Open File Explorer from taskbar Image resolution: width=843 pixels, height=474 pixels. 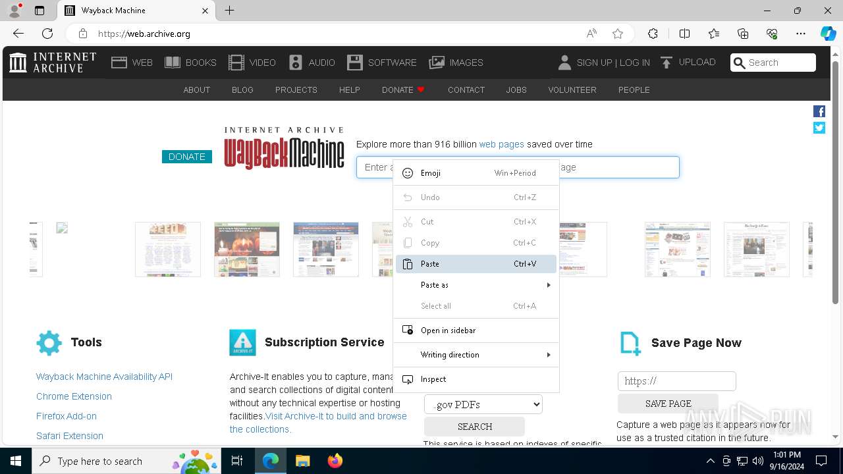pyautogui.click(x=303, y=461)
